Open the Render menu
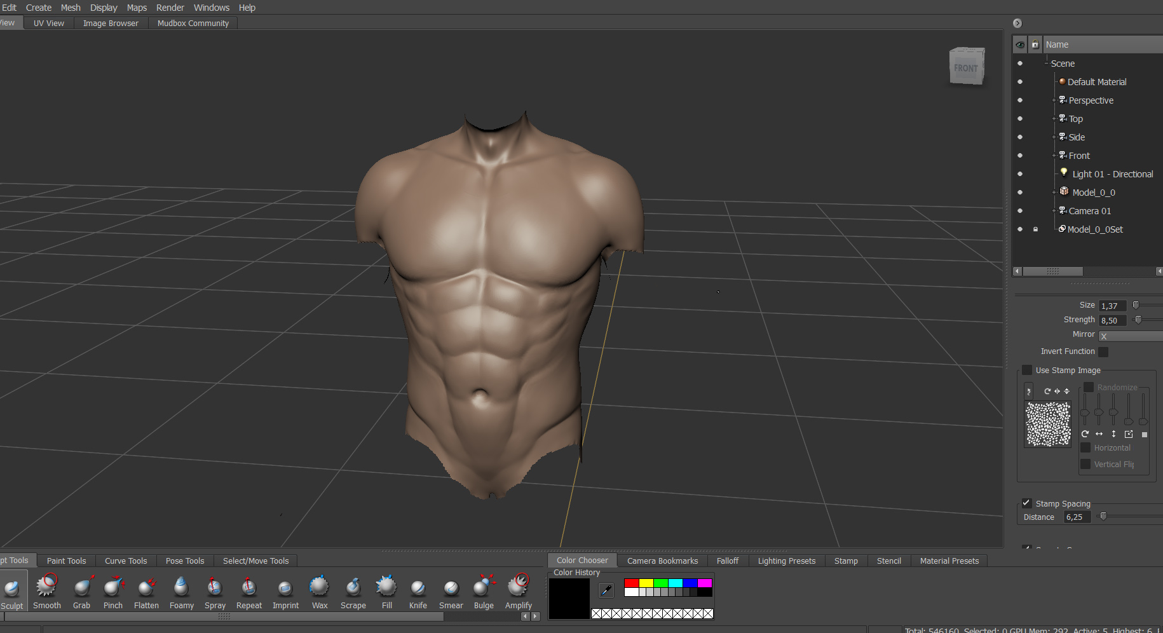1163x633 pixels. 170,8
